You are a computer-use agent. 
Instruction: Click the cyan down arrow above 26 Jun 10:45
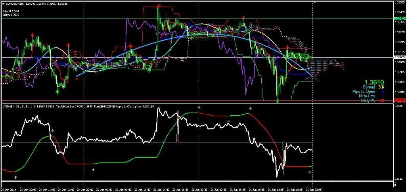pos(250,108)
